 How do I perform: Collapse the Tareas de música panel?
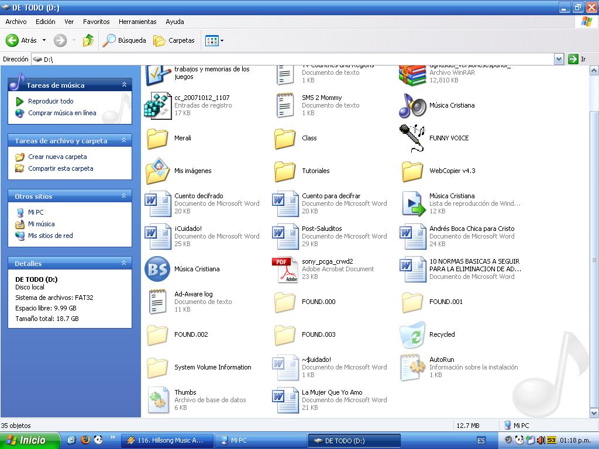(x=124, y=85)
